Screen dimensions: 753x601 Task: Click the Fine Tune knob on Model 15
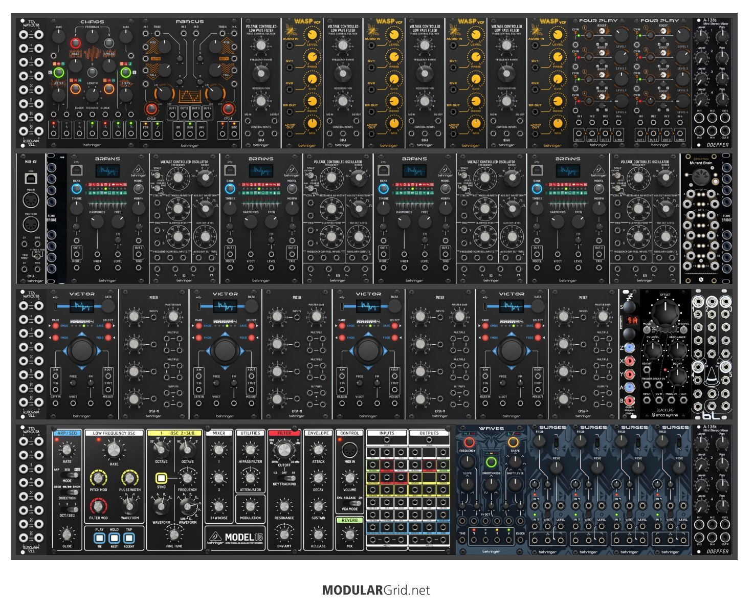pyautogui.click(x=174, y=535)
